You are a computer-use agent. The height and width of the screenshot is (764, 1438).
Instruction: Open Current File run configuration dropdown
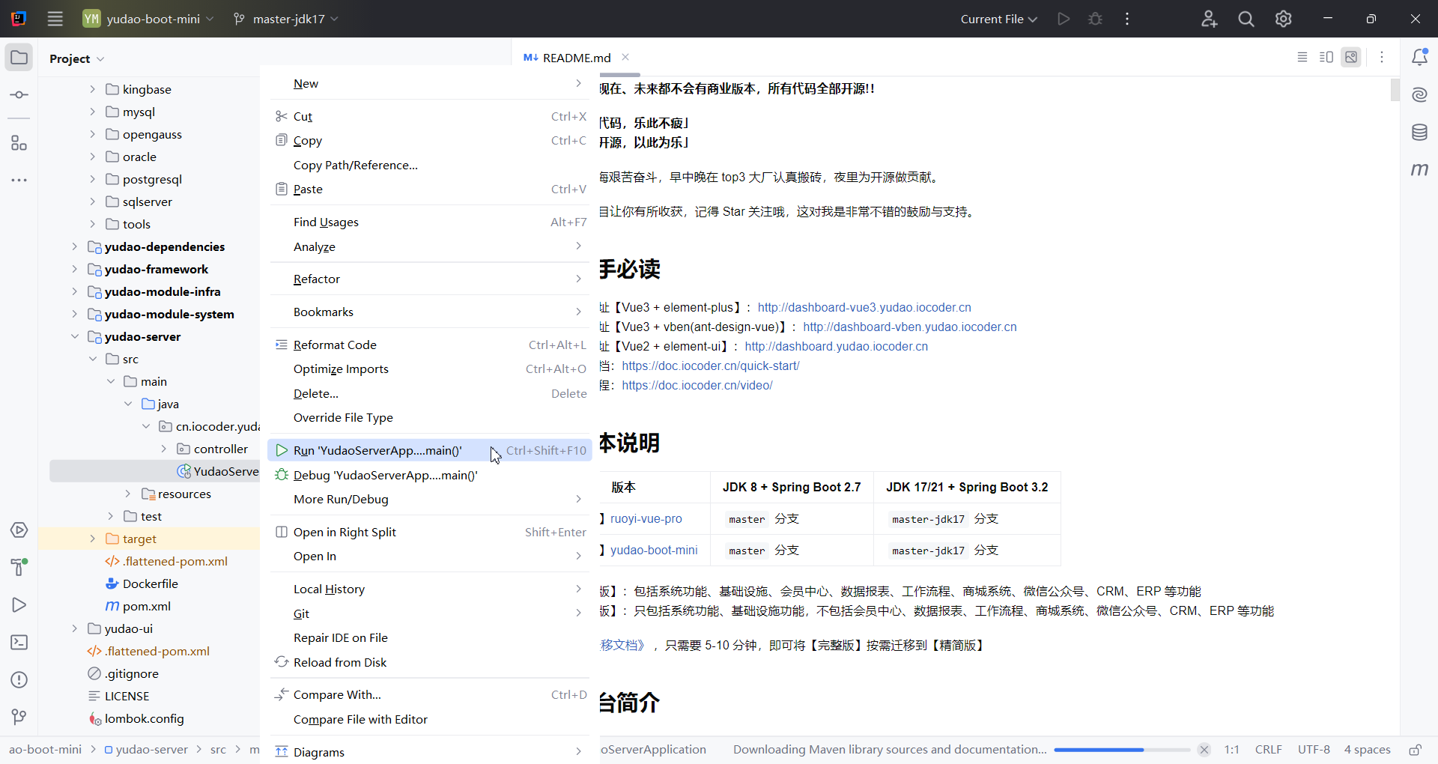pos(999,19)
